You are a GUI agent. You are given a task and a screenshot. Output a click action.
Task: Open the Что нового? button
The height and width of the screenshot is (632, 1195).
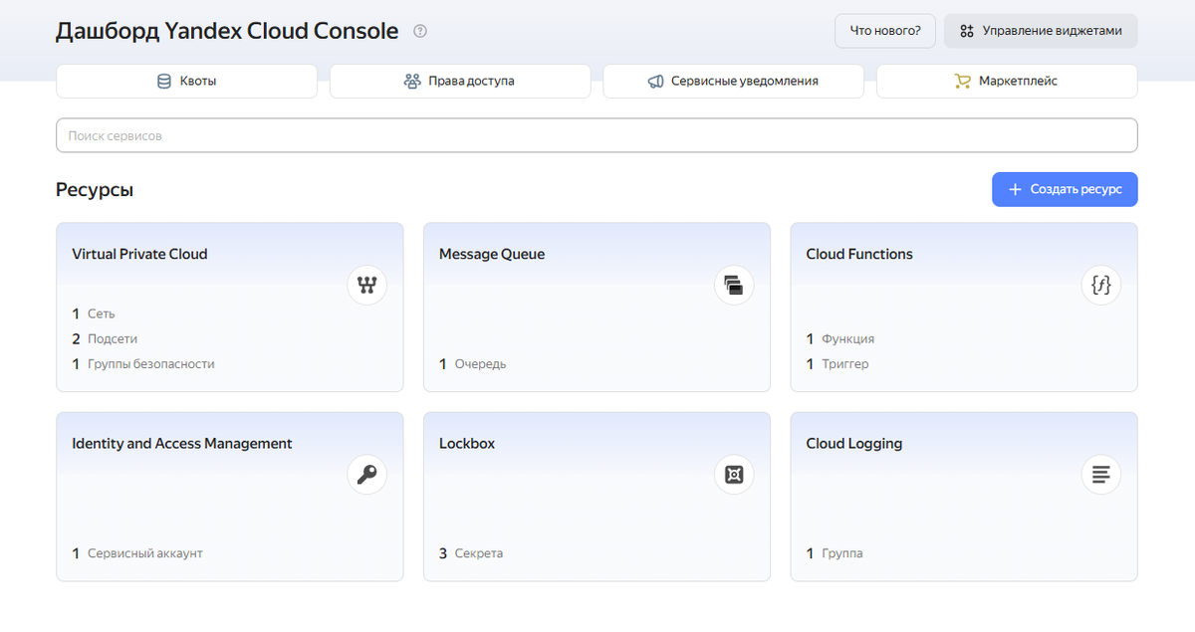(x=885, y=31)
